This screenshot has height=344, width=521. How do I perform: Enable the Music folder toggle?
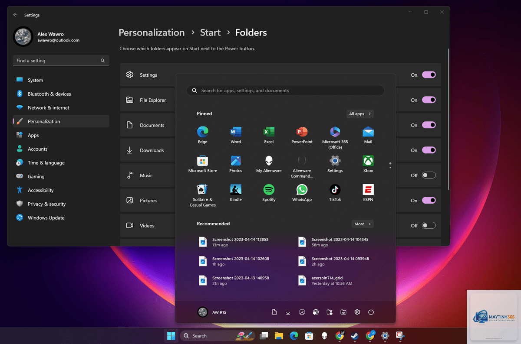tap(429, 175)
